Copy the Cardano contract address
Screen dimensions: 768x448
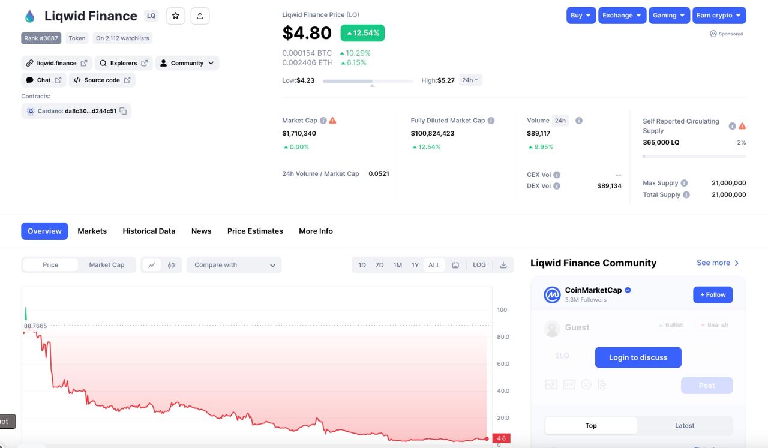(123, 111)
